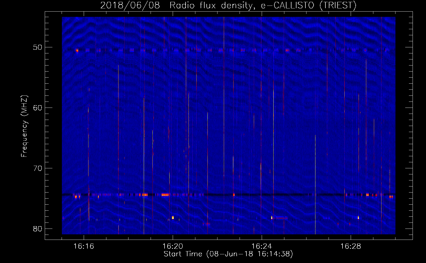Screen dimensions: 426x263
Task: Click the orange spot at 74 MHz near right edge
Action: point(391,197)
